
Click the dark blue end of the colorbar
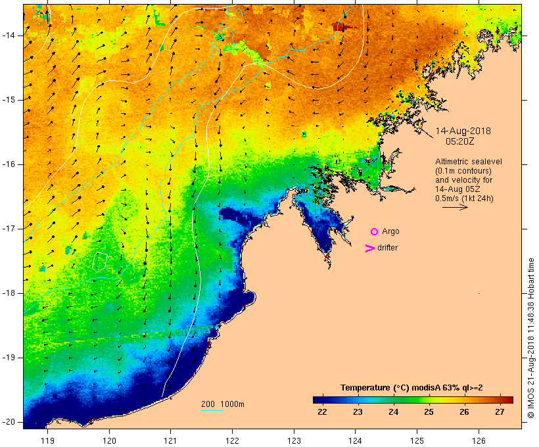tap(318, 400)
